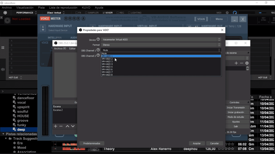Click the rekordbox grid view icon on left
The height and width of the screenshot is (154, 275).
[3, 48]
